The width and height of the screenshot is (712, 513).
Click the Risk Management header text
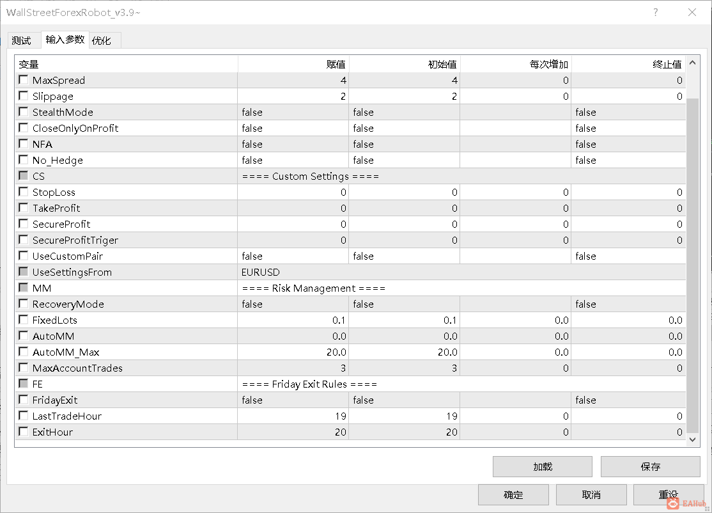[314, 288]
